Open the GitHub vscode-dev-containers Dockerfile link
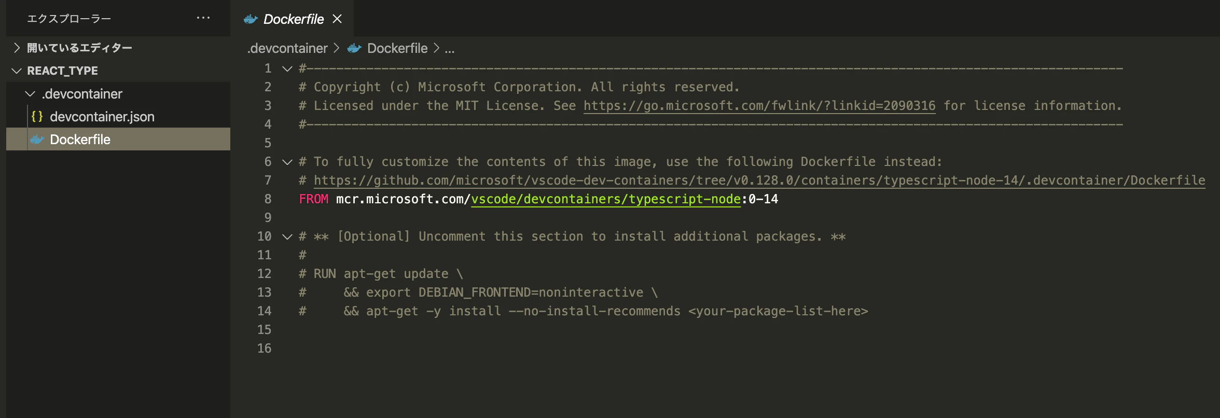Image resolution: width=1220 pixels, height=418 pixels. [759, 180]
